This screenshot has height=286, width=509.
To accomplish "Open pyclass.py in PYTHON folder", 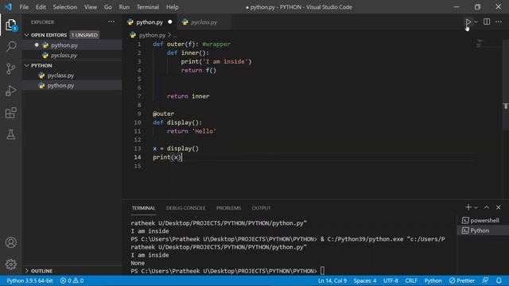I will [x=72, y=75].
